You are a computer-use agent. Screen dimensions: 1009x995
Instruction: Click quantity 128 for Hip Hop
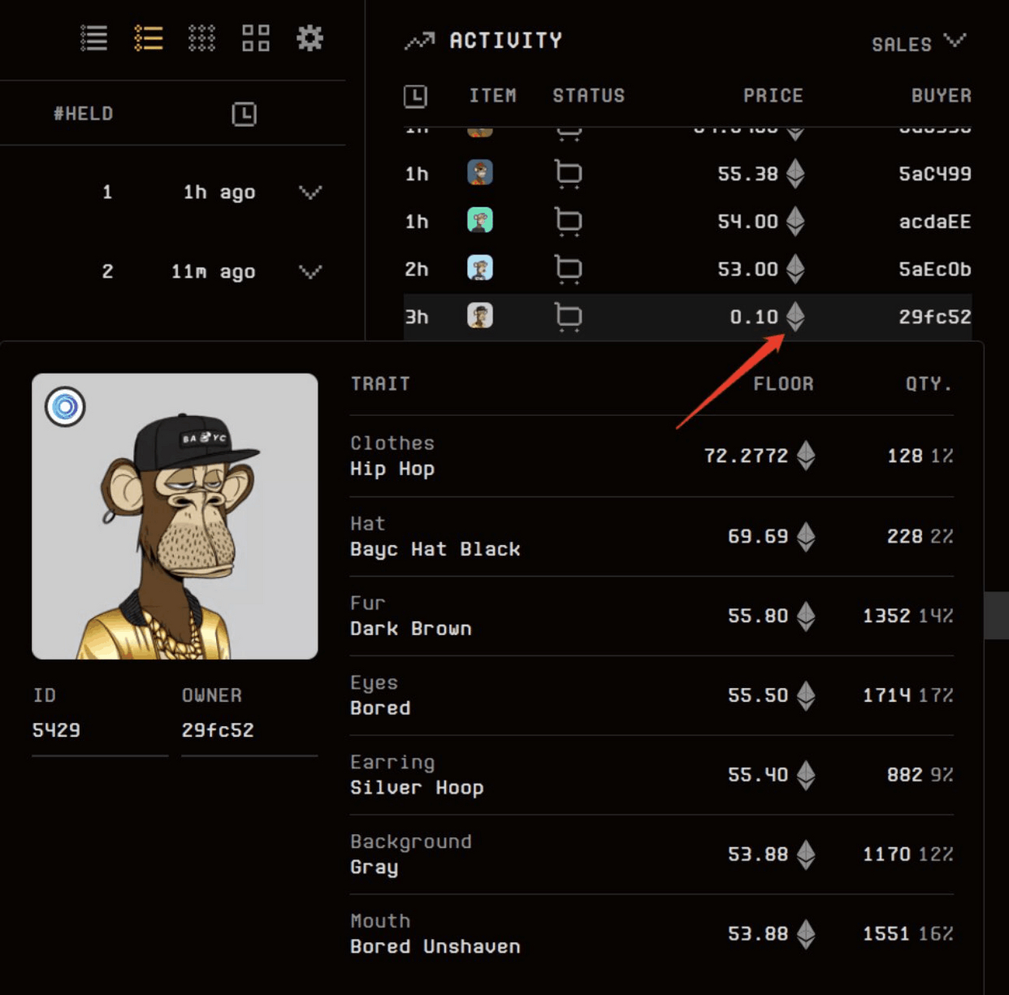(x=905, y=456)
